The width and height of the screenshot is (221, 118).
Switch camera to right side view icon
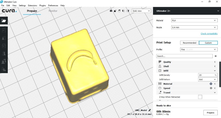pos(128,11)
